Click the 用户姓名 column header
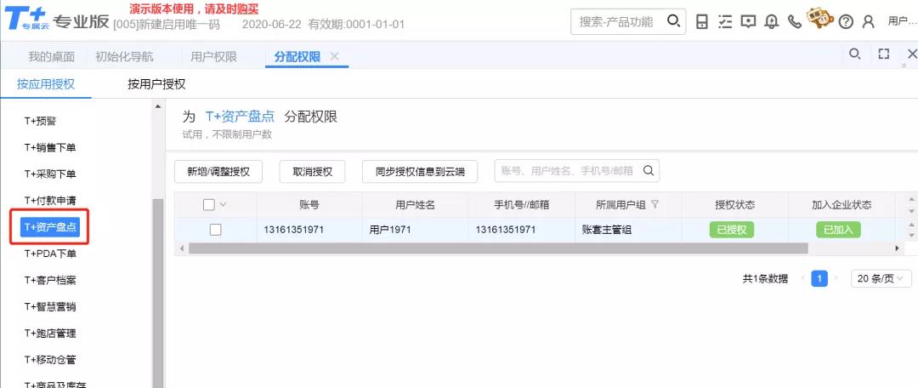The image size is (918, 388). (x=415, y=205)
